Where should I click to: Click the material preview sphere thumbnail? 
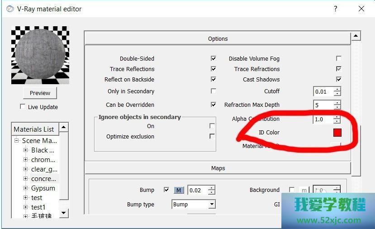click(40, 56)
